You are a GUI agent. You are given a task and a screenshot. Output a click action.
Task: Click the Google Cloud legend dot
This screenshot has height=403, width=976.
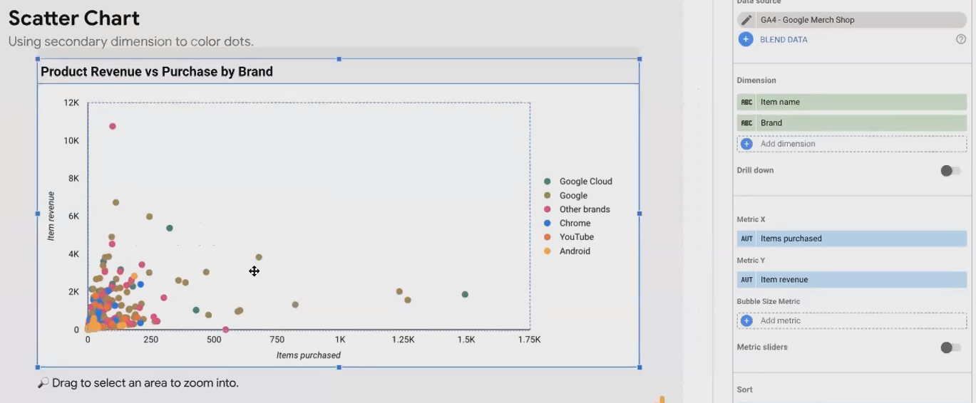tap(547, 182)
